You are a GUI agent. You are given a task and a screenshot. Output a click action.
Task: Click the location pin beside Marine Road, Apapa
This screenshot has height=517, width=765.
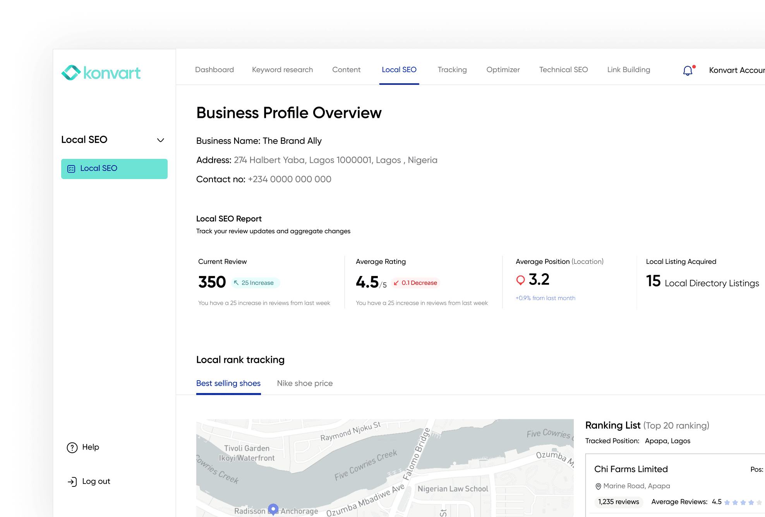click(599, 486)
